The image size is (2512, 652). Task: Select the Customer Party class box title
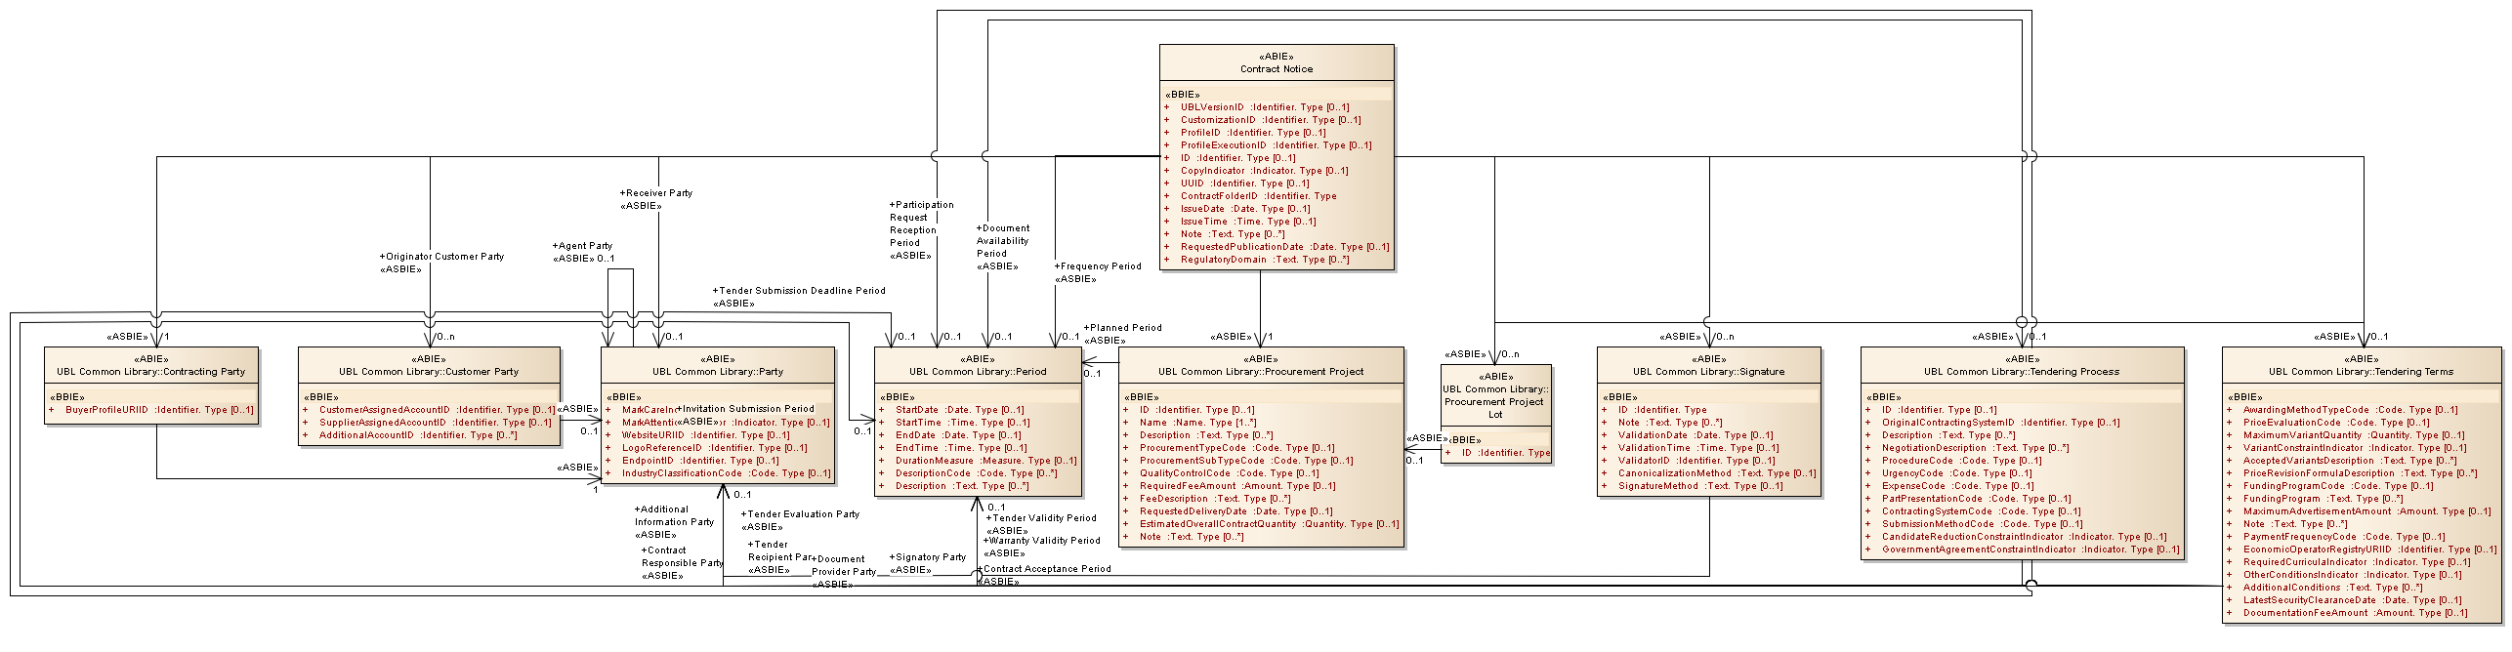pos(429,372)
